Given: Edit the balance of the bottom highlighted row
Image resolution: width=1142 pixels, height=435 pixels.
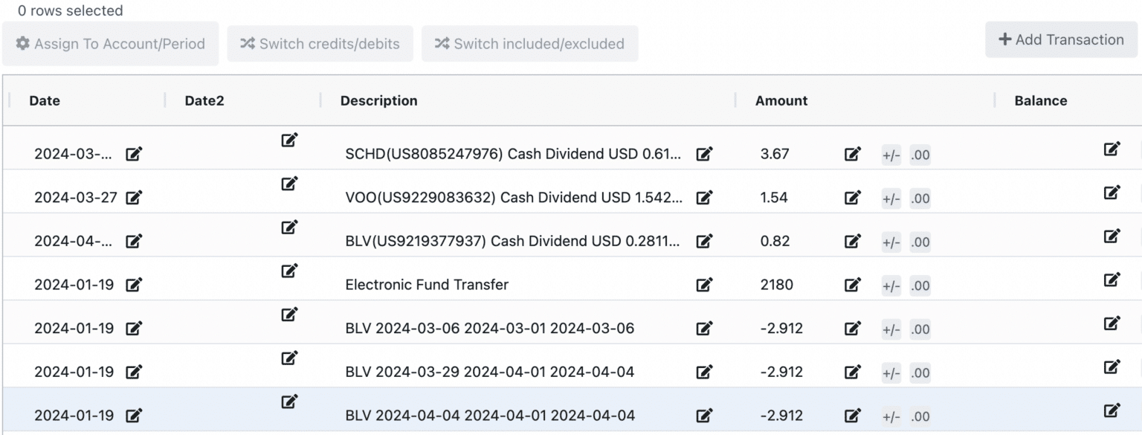Looking at the screenshot, I should coord(1112,410).
